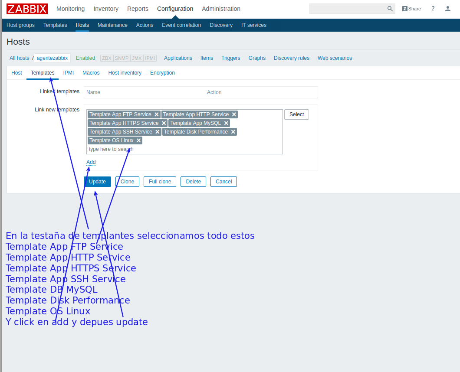Click the Cancel button
Viewport: 460px width, 372px height.
(223, 182)
